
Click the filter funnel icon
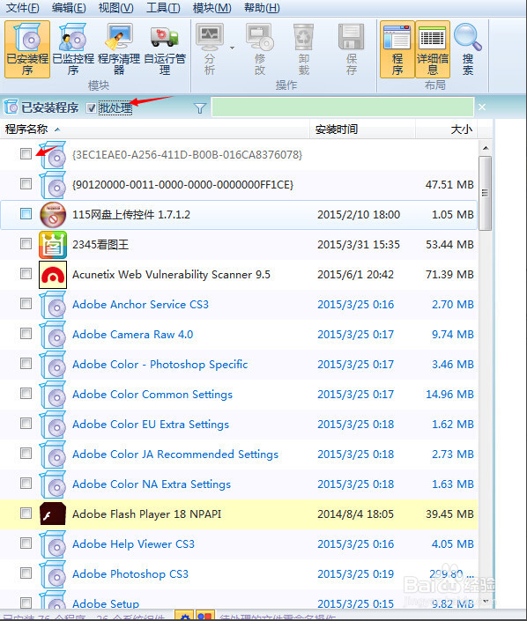click(x=200, y=107)
